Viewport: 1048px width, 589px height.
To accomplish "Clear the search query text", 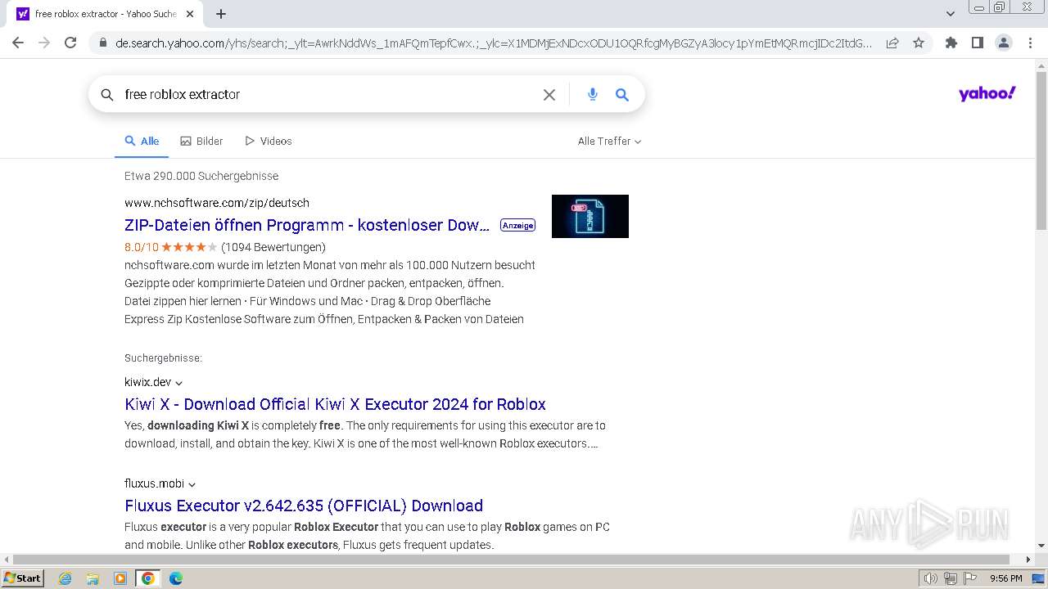I will click(x=549, y=95).
